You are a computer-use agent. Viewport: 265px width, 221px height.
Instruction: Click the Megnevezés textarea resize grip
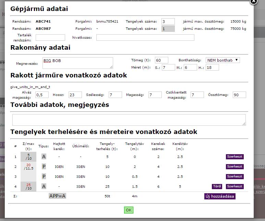pos(111,67)
